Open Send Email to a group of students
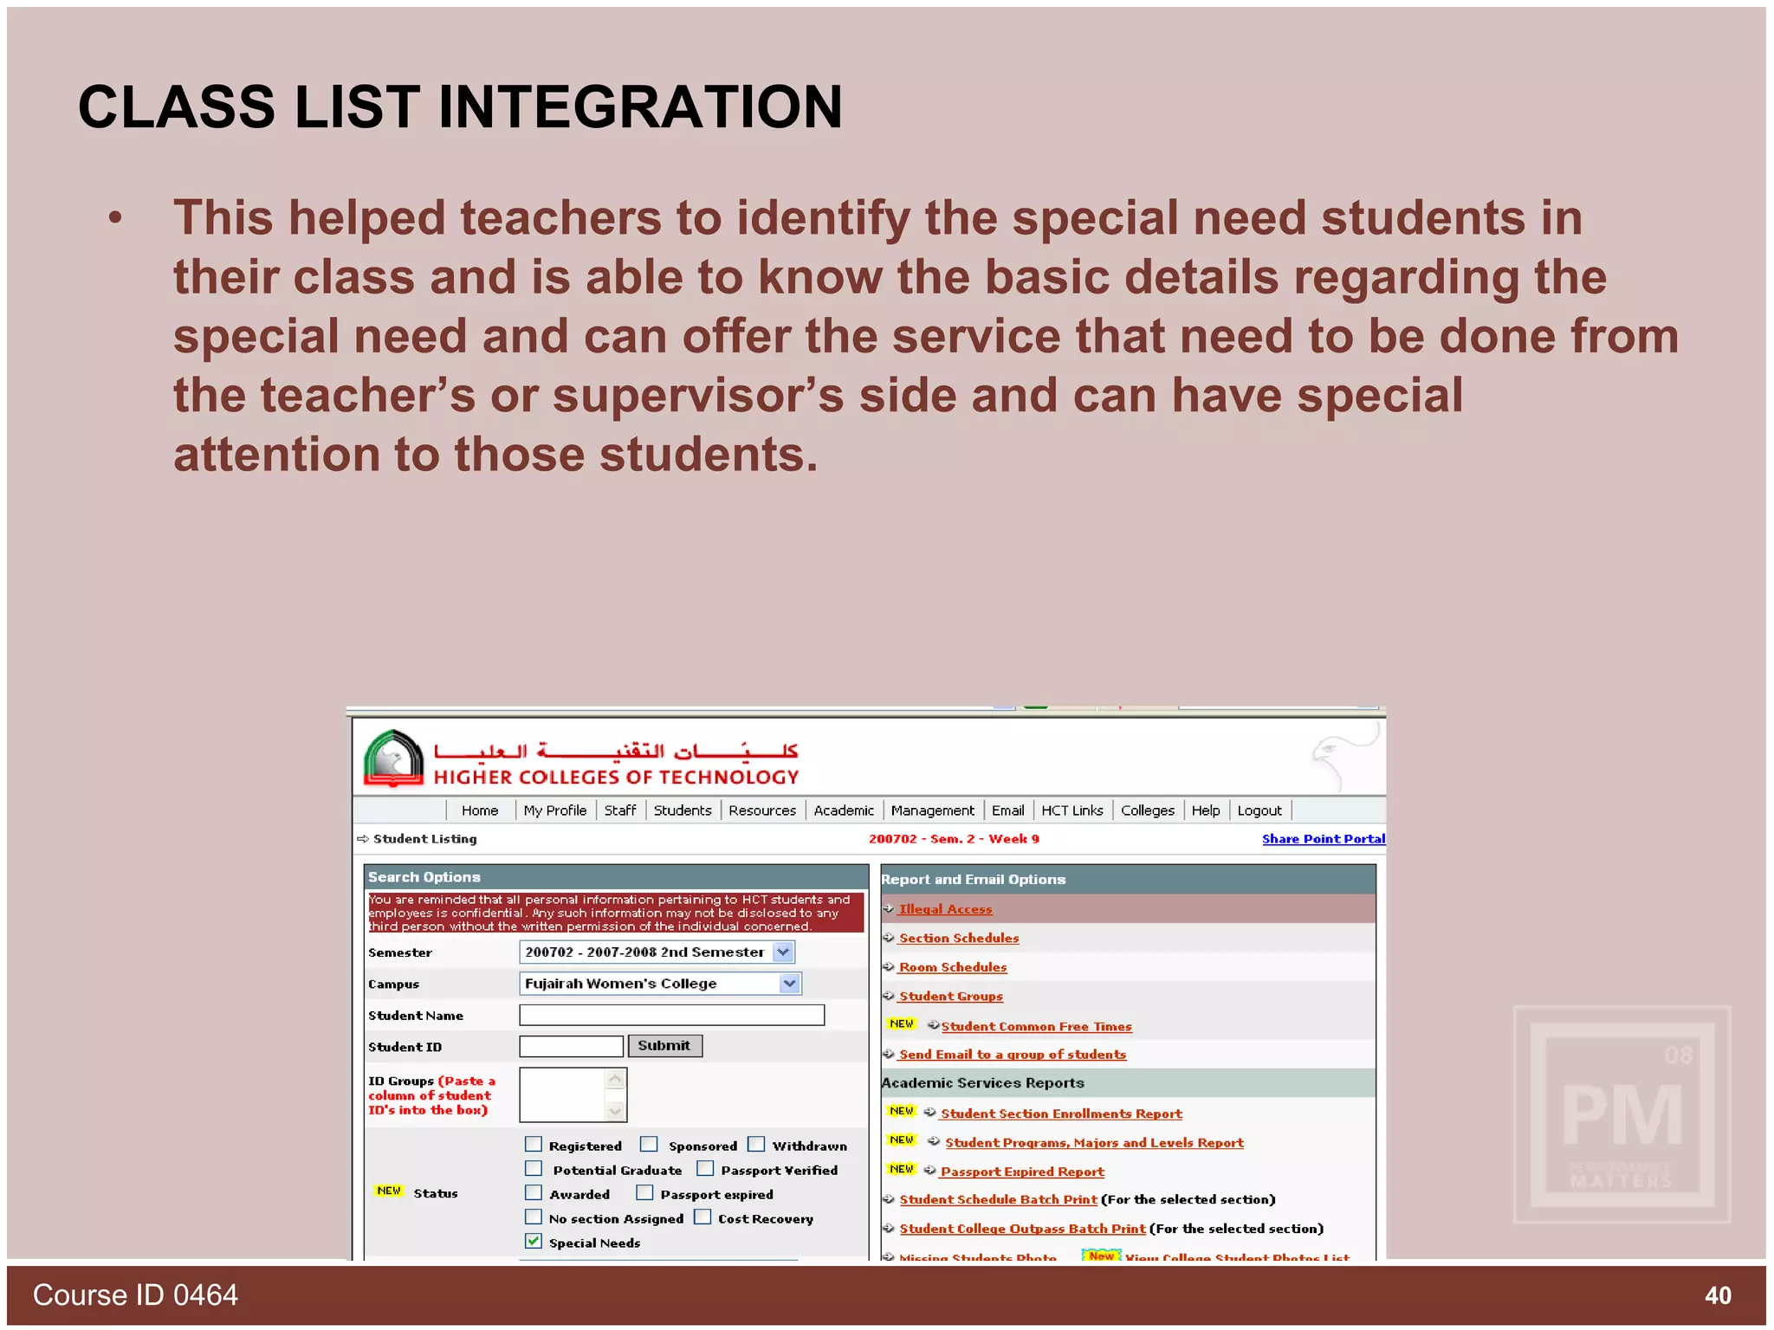The height and width of the screenshot is (1330, 1774). [1013, 1055]
